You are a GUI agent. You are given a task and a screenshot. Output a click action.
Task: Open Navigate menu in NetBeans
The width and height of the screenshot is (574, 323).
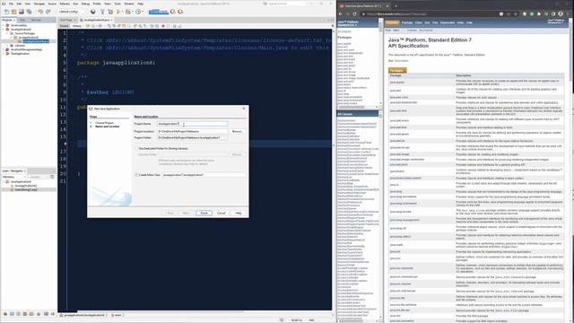39,4
